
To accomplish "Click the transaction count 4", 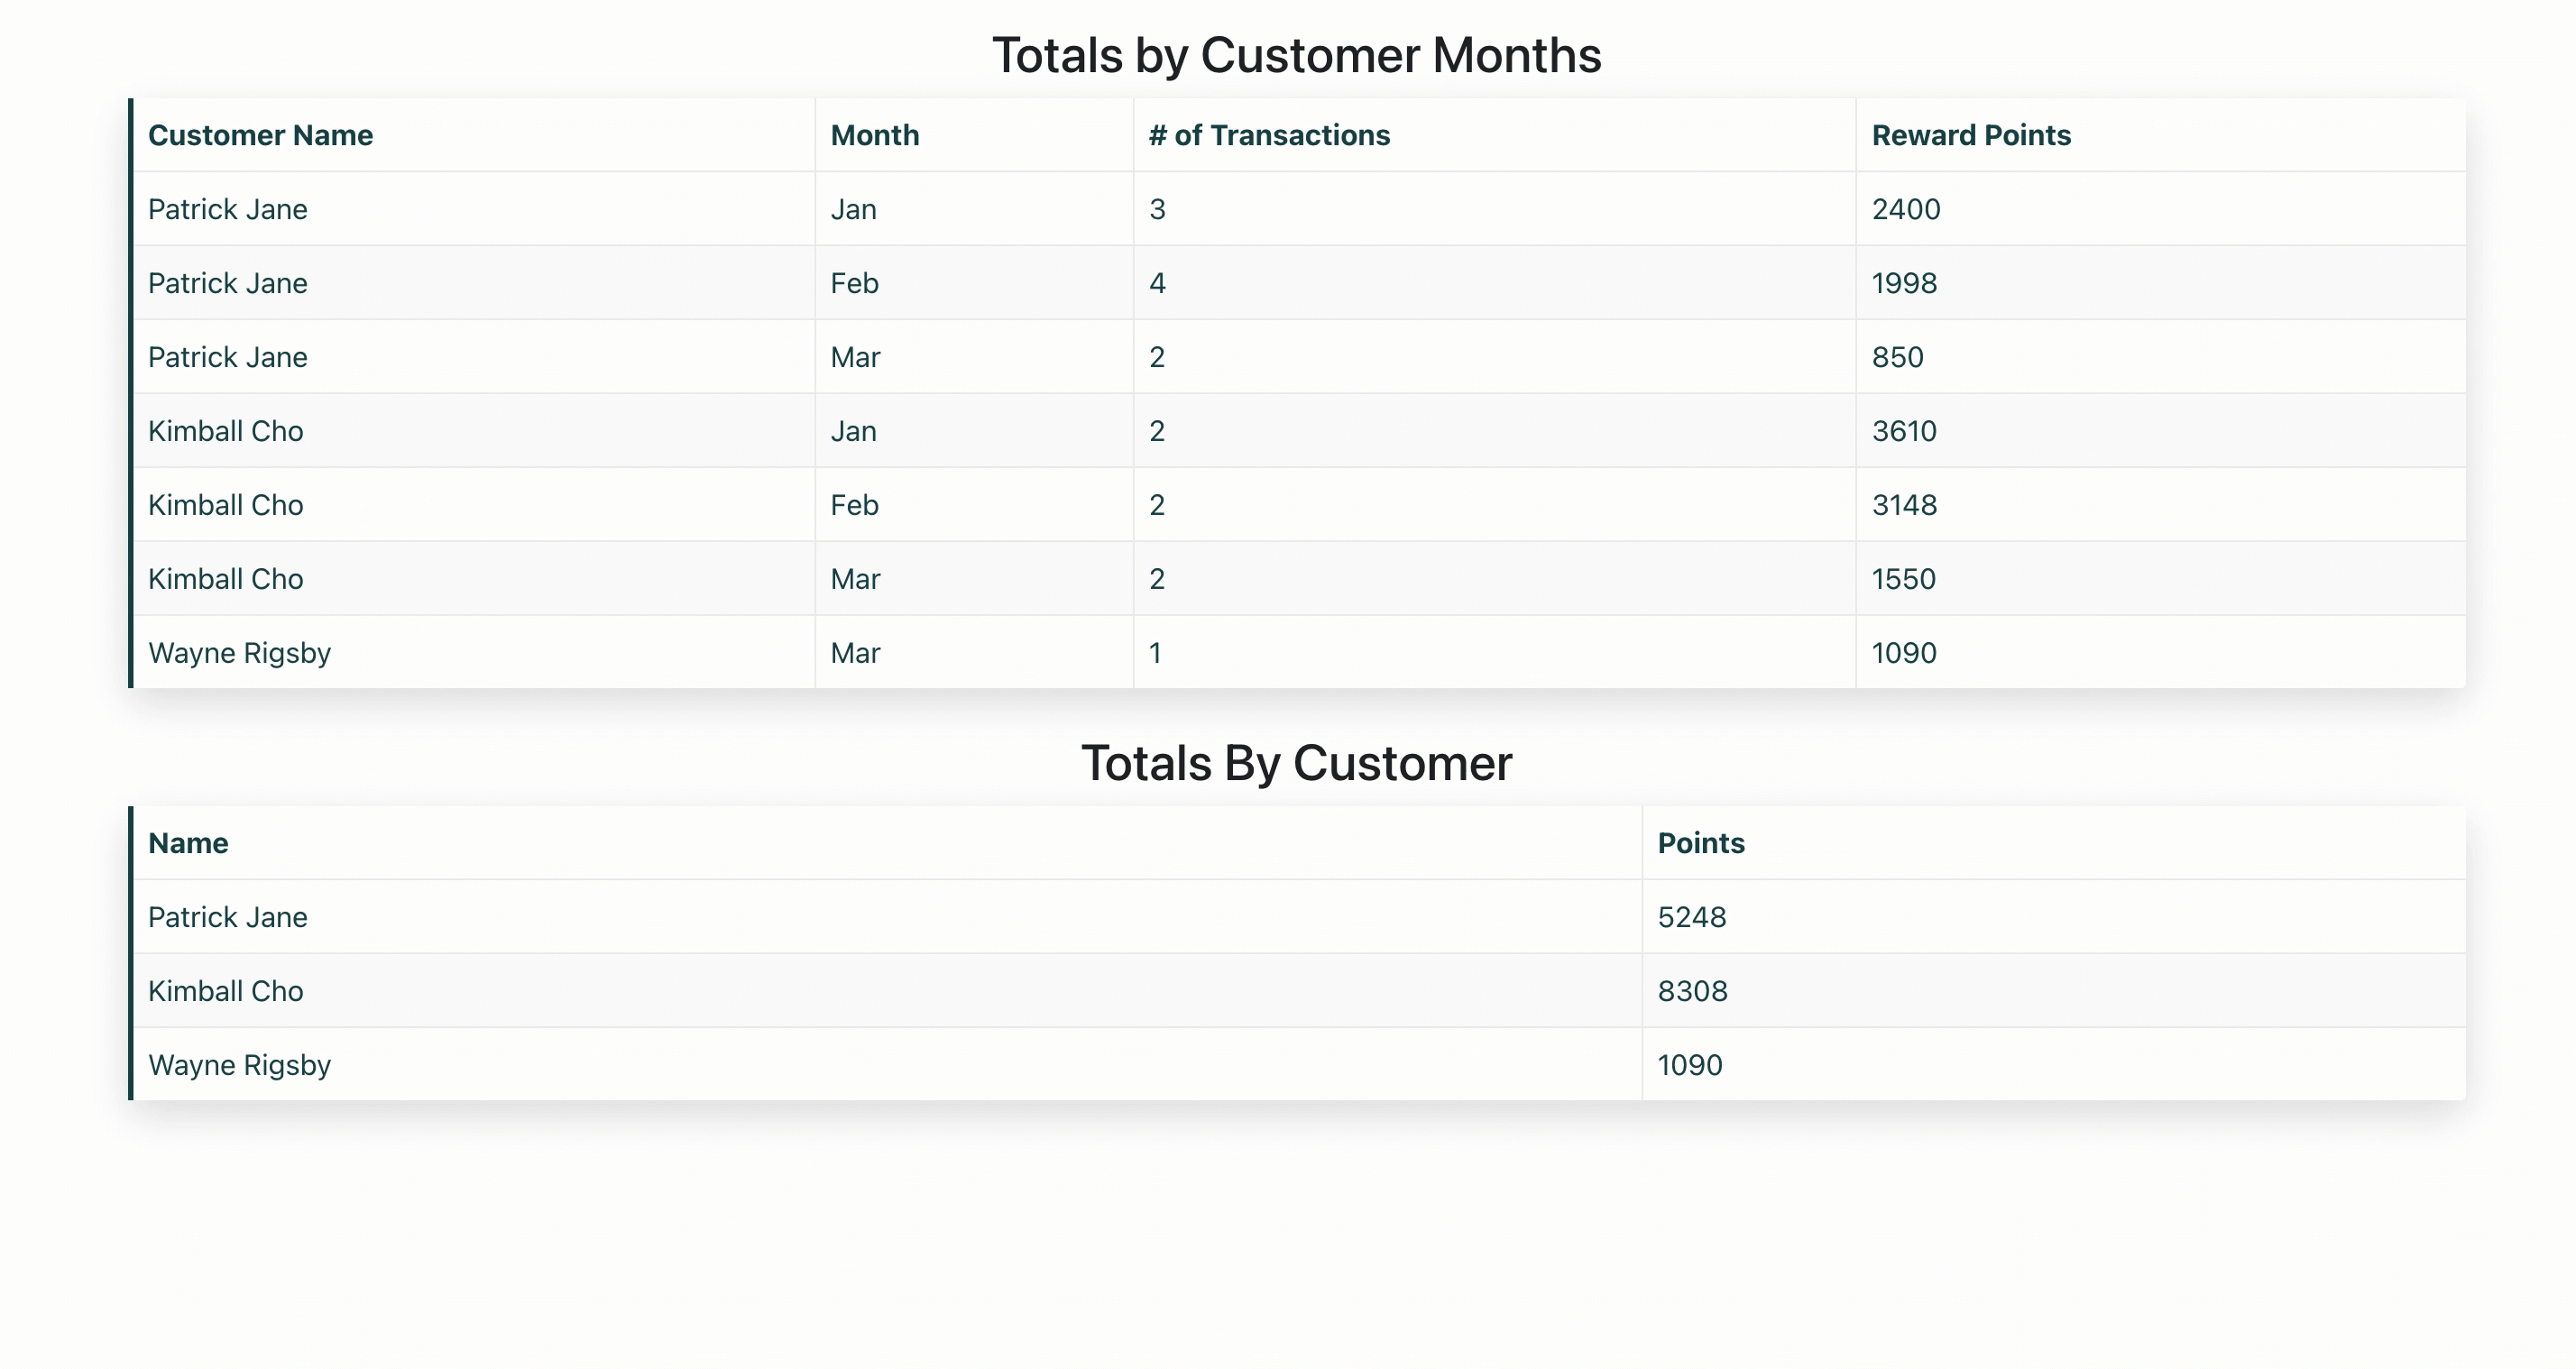I will coord(1157,283).
